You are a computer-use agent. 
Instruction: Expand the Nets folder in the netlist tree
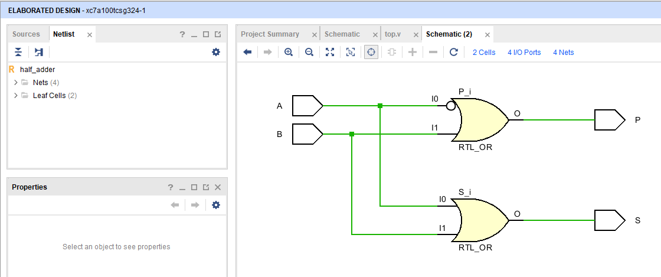16,83
